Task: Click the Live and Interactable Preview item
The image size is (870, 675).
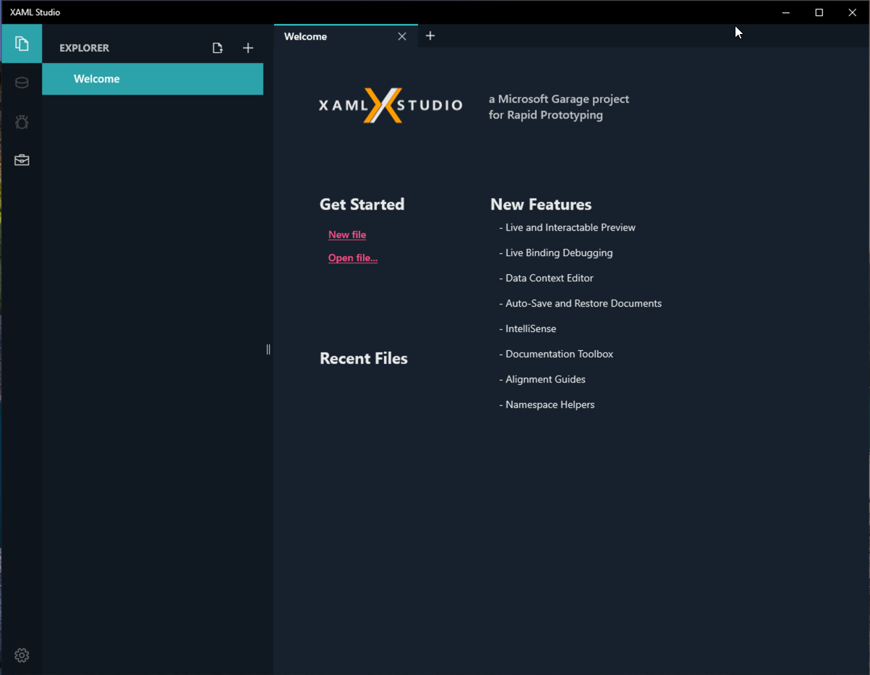Action: point(567,227)
